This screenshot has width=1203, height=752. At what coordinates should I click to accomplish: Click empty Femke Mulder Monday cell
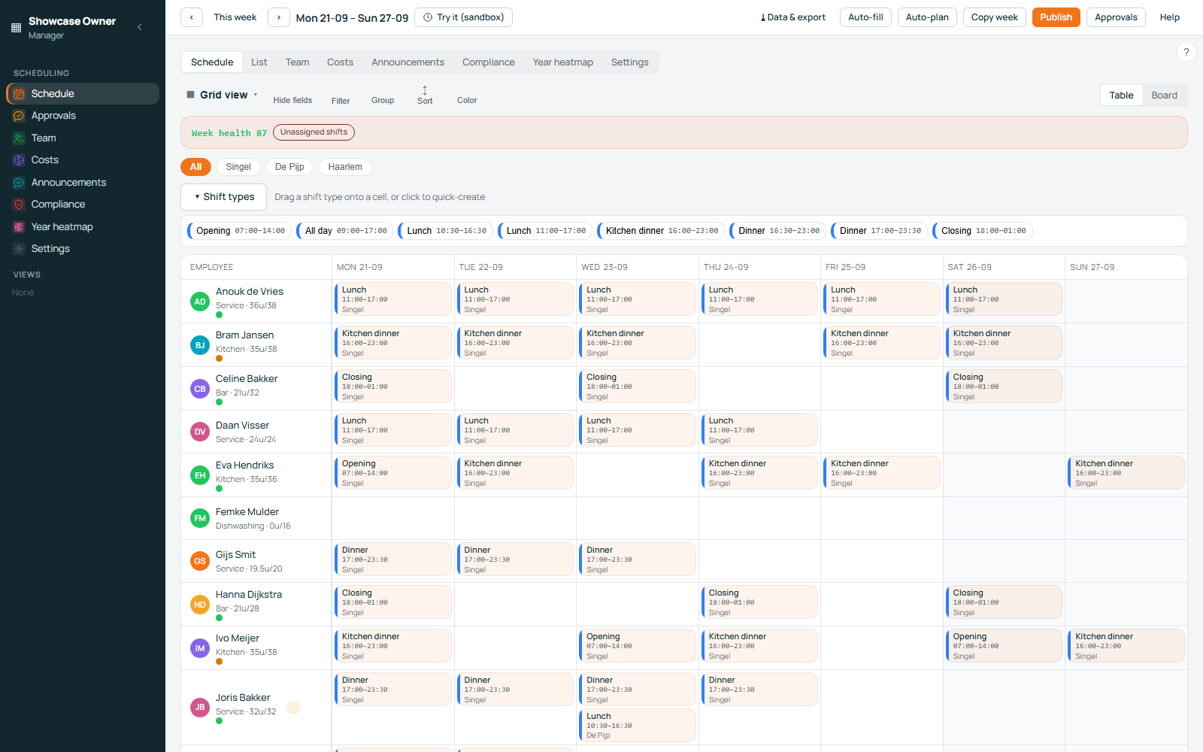pos(392,518)
